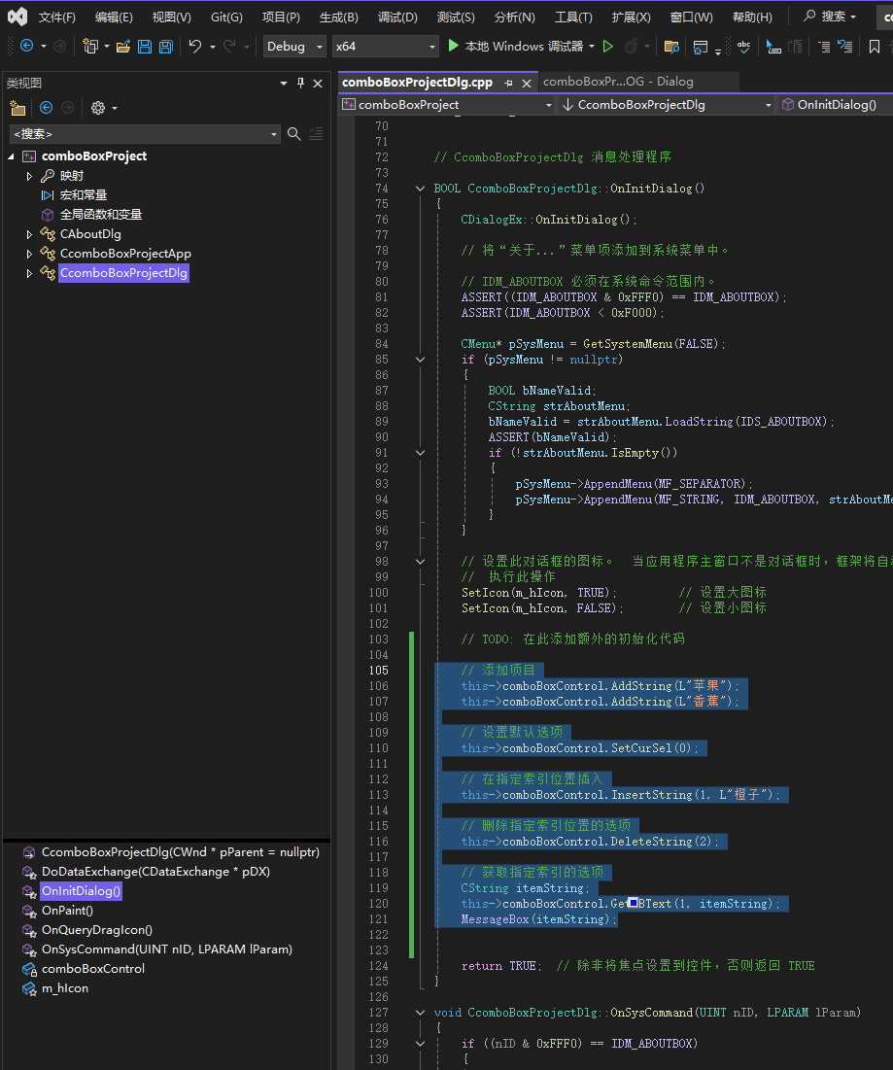This screenshot has height=1070, width=893.
Task: Expand the CAboutDlg class node
Action: [29, 234]
